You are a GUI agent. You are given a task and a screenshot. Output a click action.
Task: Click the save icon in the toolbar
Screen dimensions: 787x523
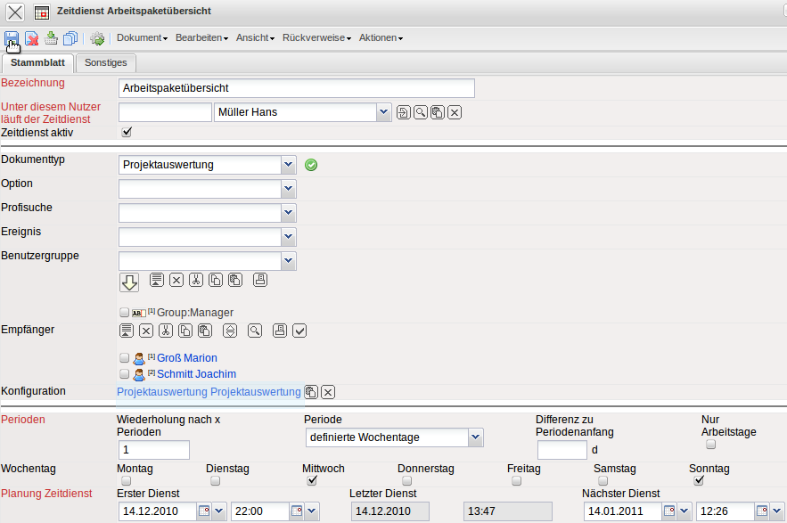tap(12, 38)
